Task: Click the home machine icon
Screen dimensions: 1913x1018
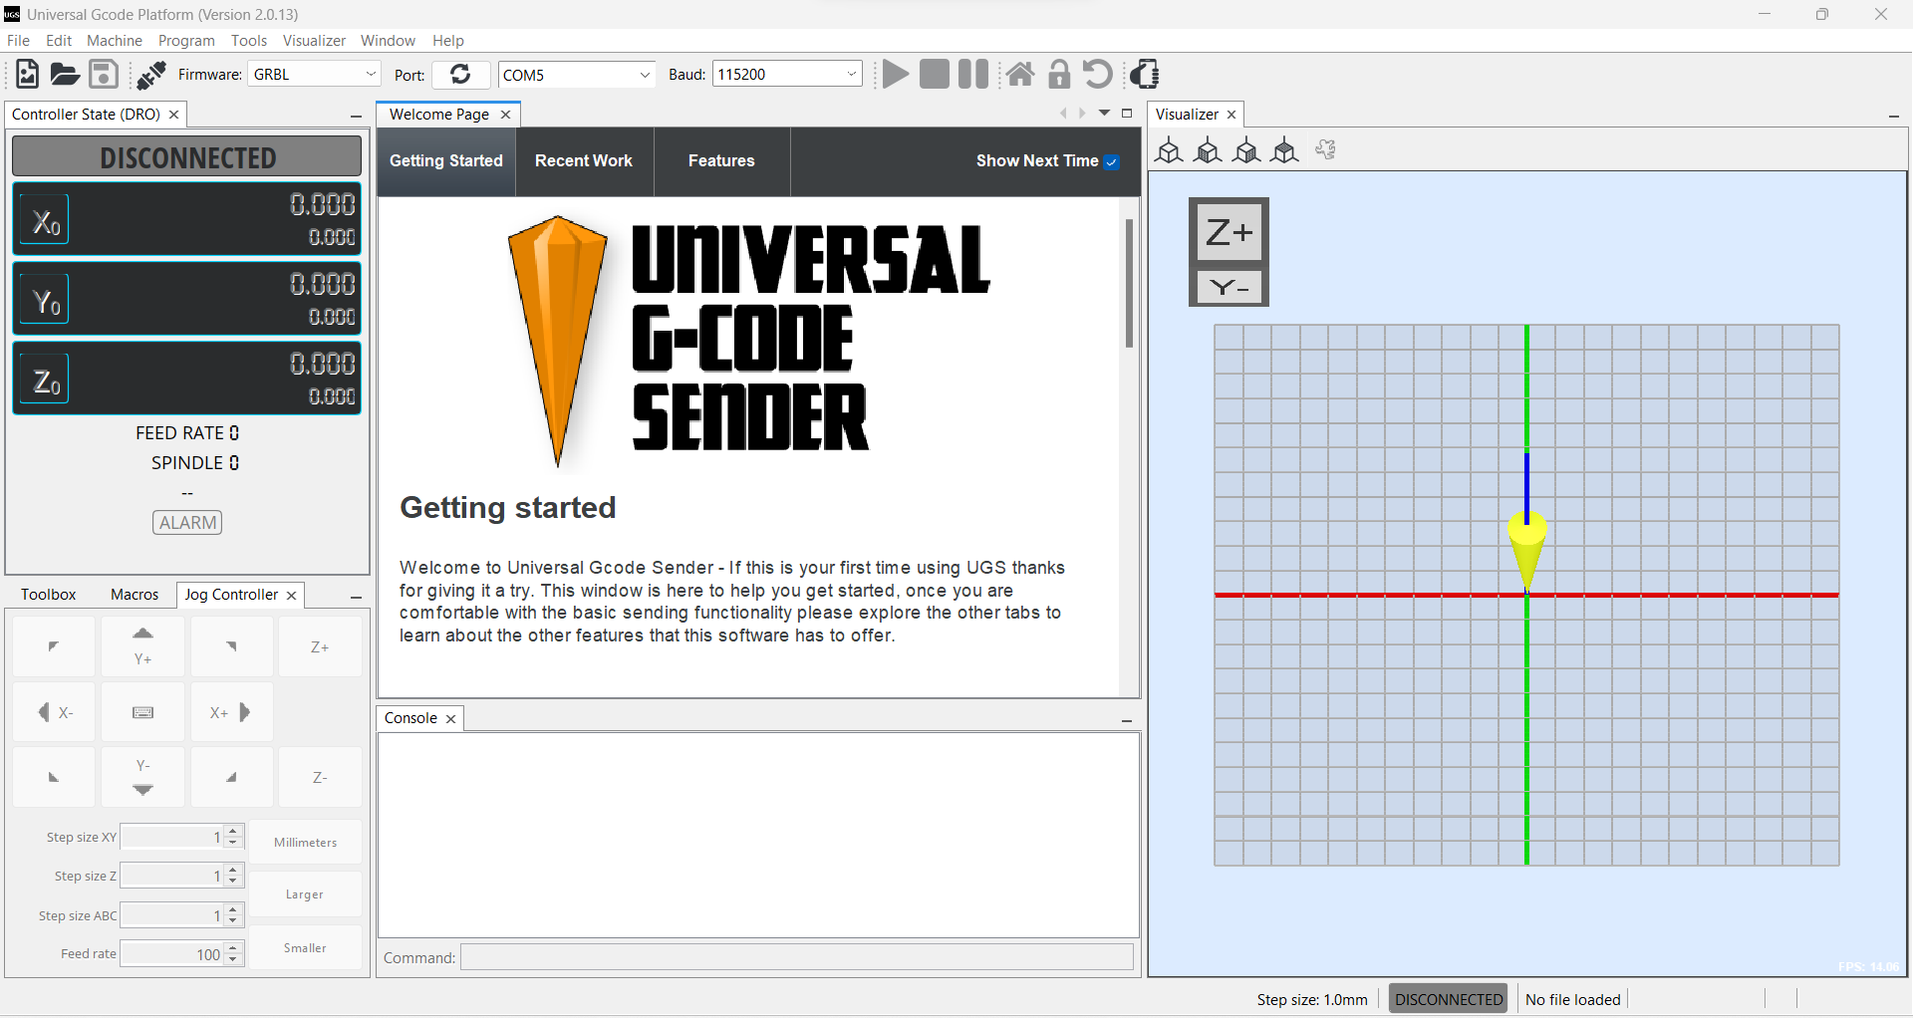Action: tap(1019, 74)
